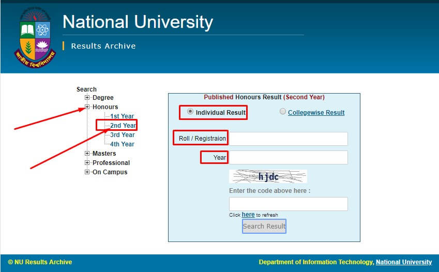The image size is (439, 272).
Task: Focus the Year input field
Action: point(289,157)
